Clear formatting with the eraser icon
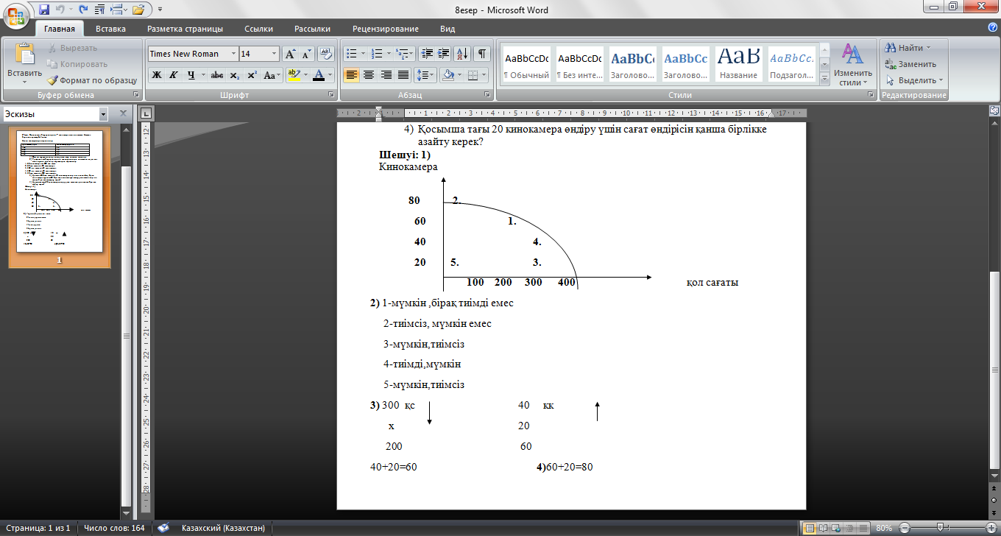The width and height of the screenshot is (1001, 536). coord(325,54)
